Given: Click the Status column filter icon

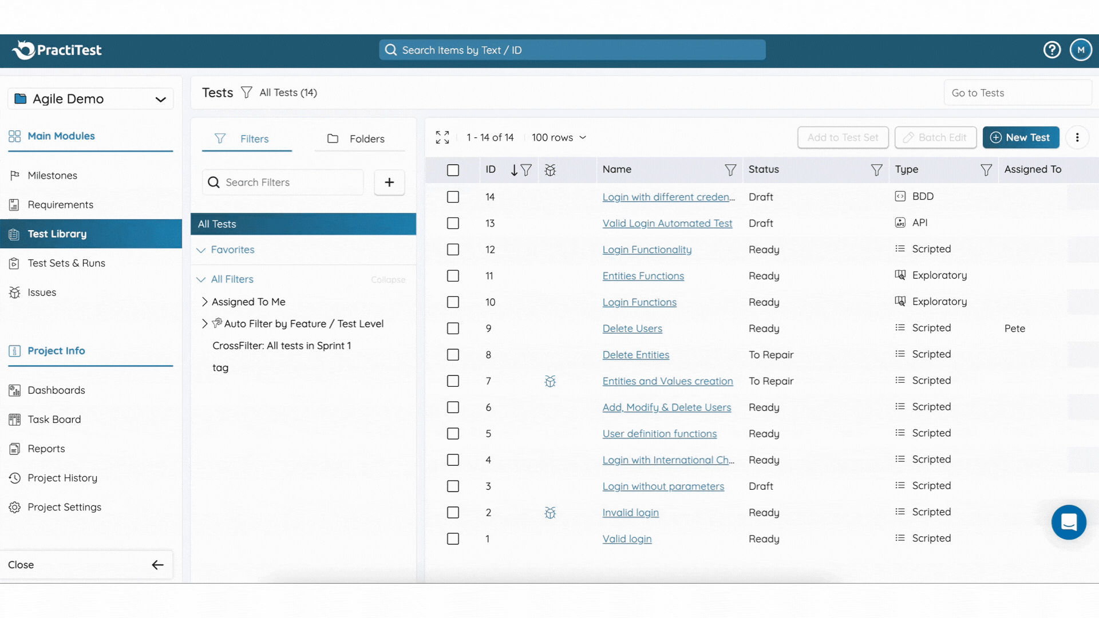Looking at the screenshot, I should [x=876, y=170].
